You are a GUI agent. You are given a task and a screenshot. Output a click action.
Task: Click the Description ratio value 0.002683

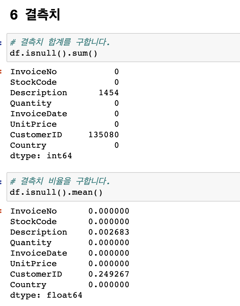pos(109,232)
